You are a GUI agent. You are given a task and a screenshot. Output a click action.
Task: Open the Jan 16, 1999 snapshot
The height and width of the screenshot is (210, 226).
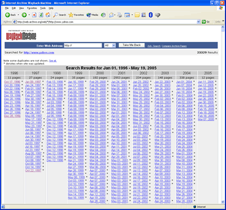(76, 82)
